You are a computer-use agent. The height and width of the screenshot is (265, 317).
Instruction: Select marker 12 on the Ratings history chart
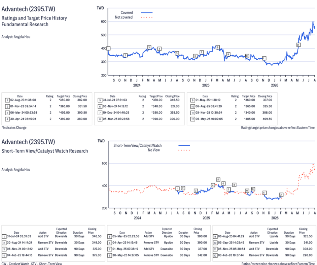298,45
